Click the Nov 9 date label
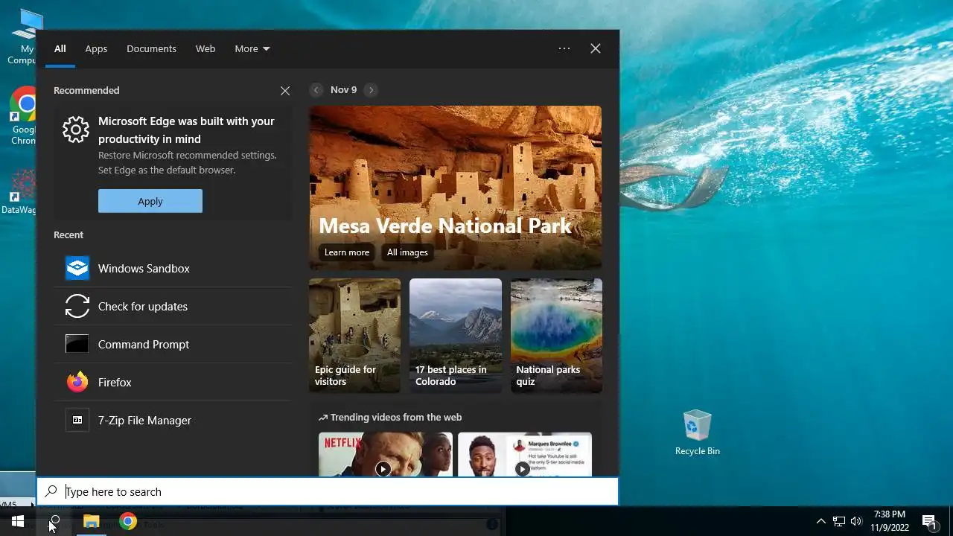The height and width of the screenshot is (536, 953). [343, 89]
